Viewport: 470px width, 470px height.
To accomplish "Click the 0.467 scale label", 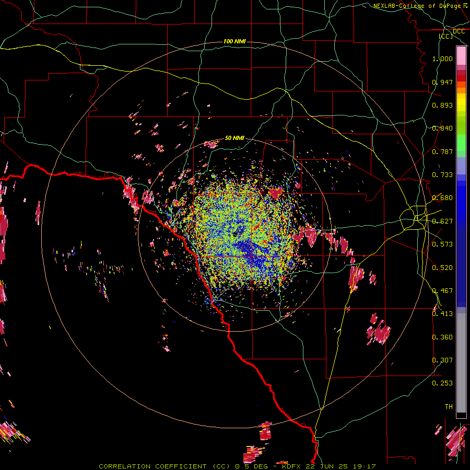I will point(442,291).
